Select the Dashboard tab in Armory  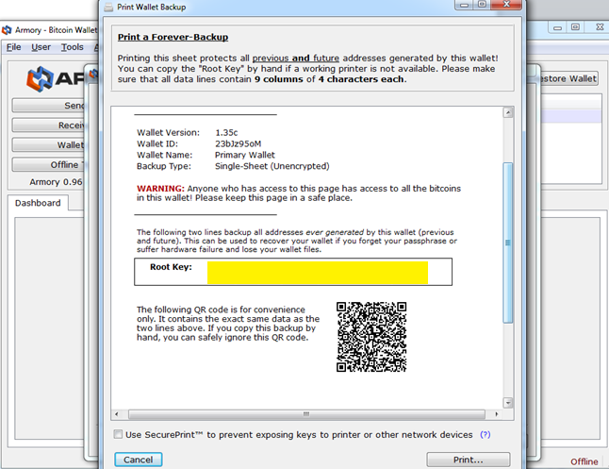[x=38, y=203]
